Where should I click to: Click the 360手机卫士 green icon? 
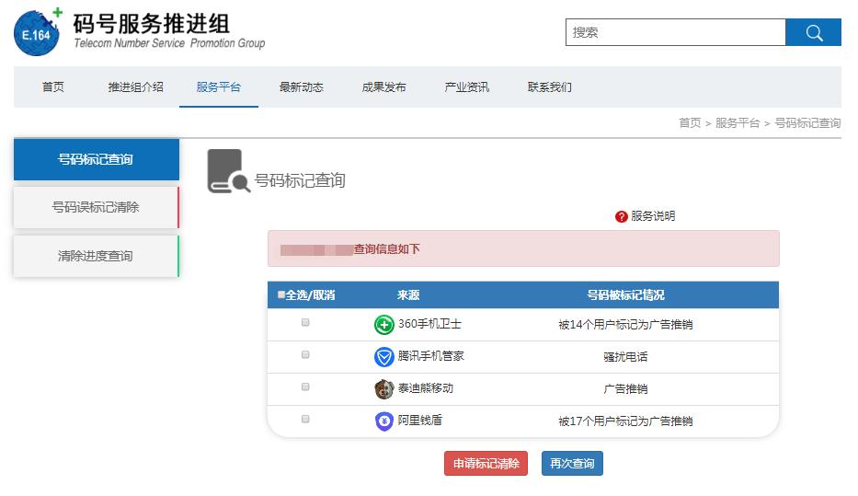[383, 325]
